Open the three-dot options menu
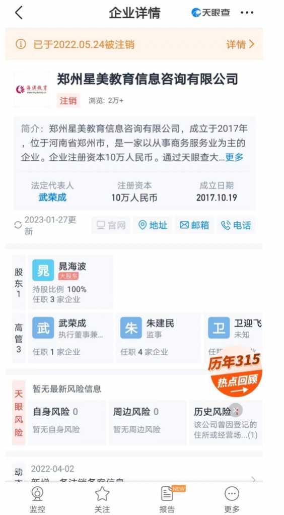This screenshot has width=284, height=515. click(247, 13)
